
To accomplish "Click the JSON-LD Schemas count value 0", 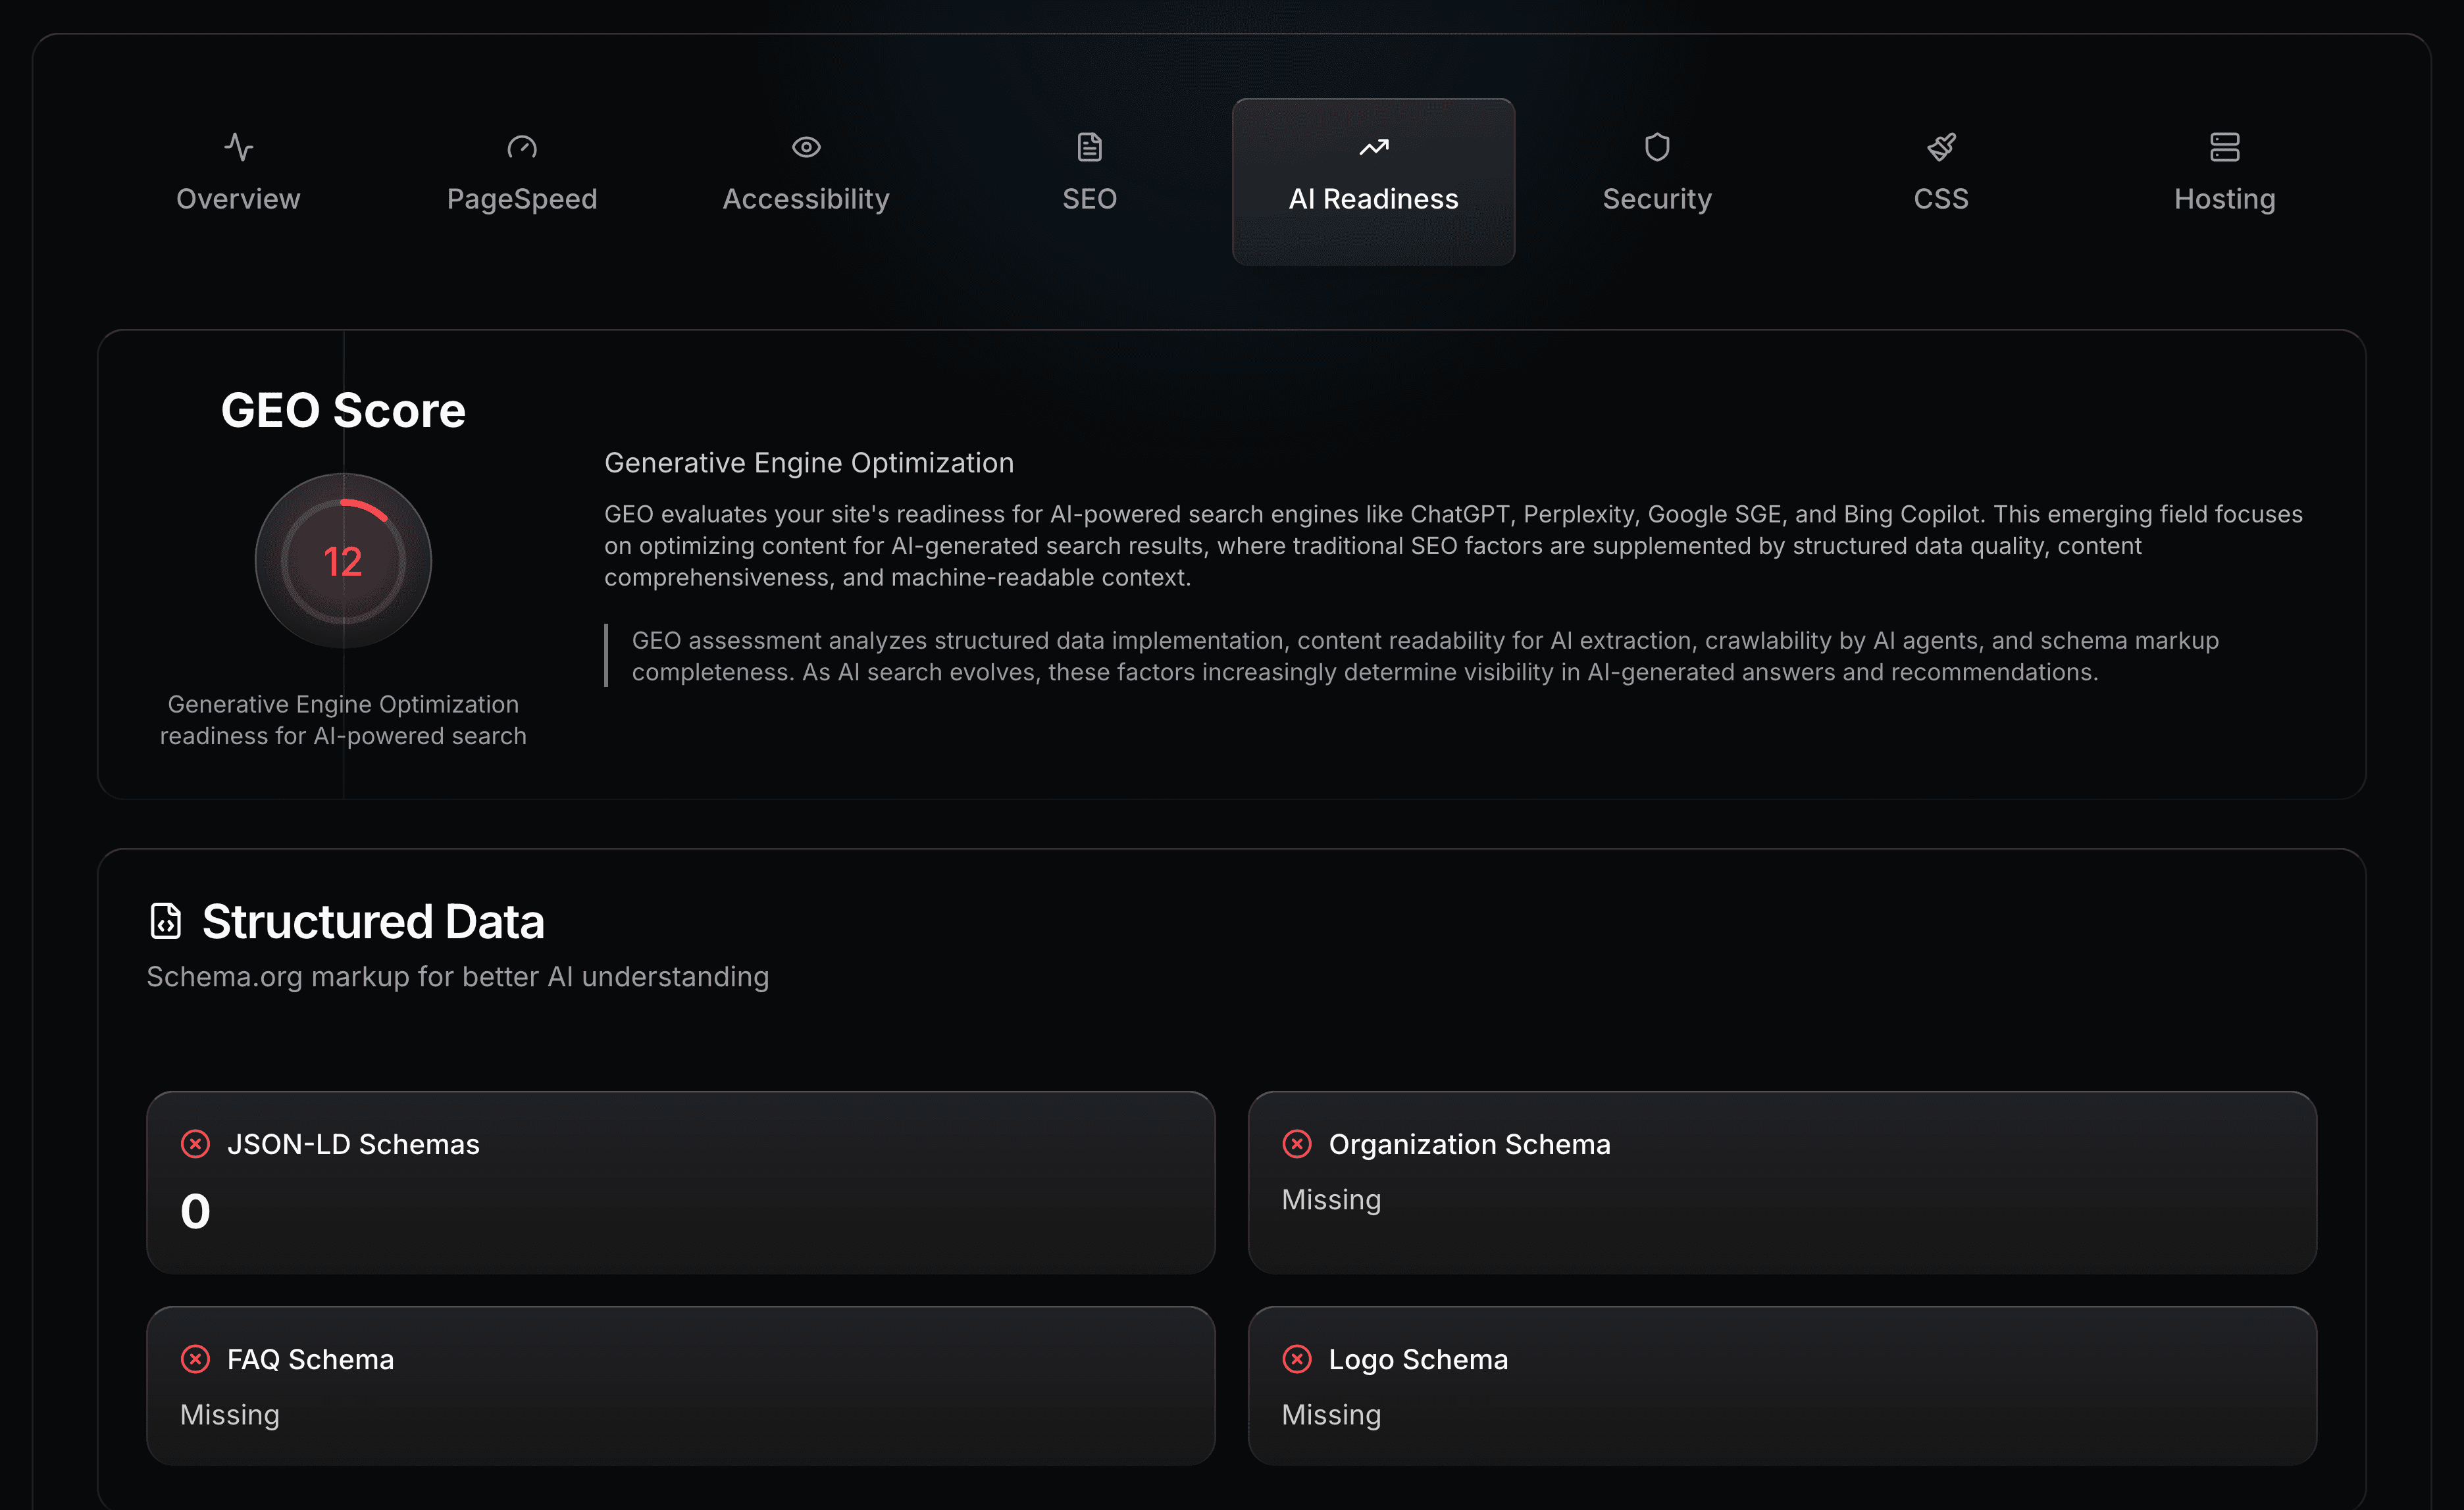I will point(195,1211).
